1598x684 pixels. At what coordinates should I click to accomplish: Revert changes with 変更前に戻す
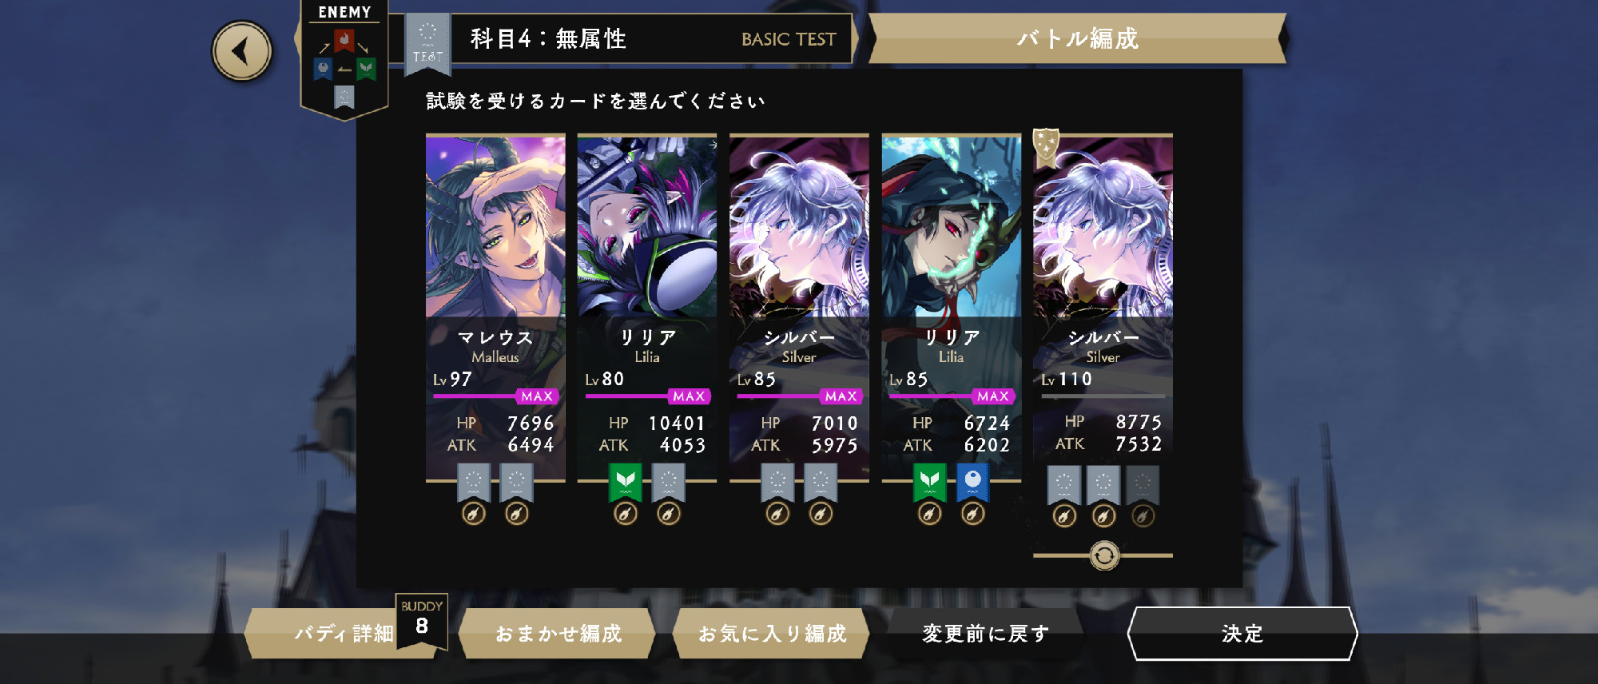pos(985,634)
